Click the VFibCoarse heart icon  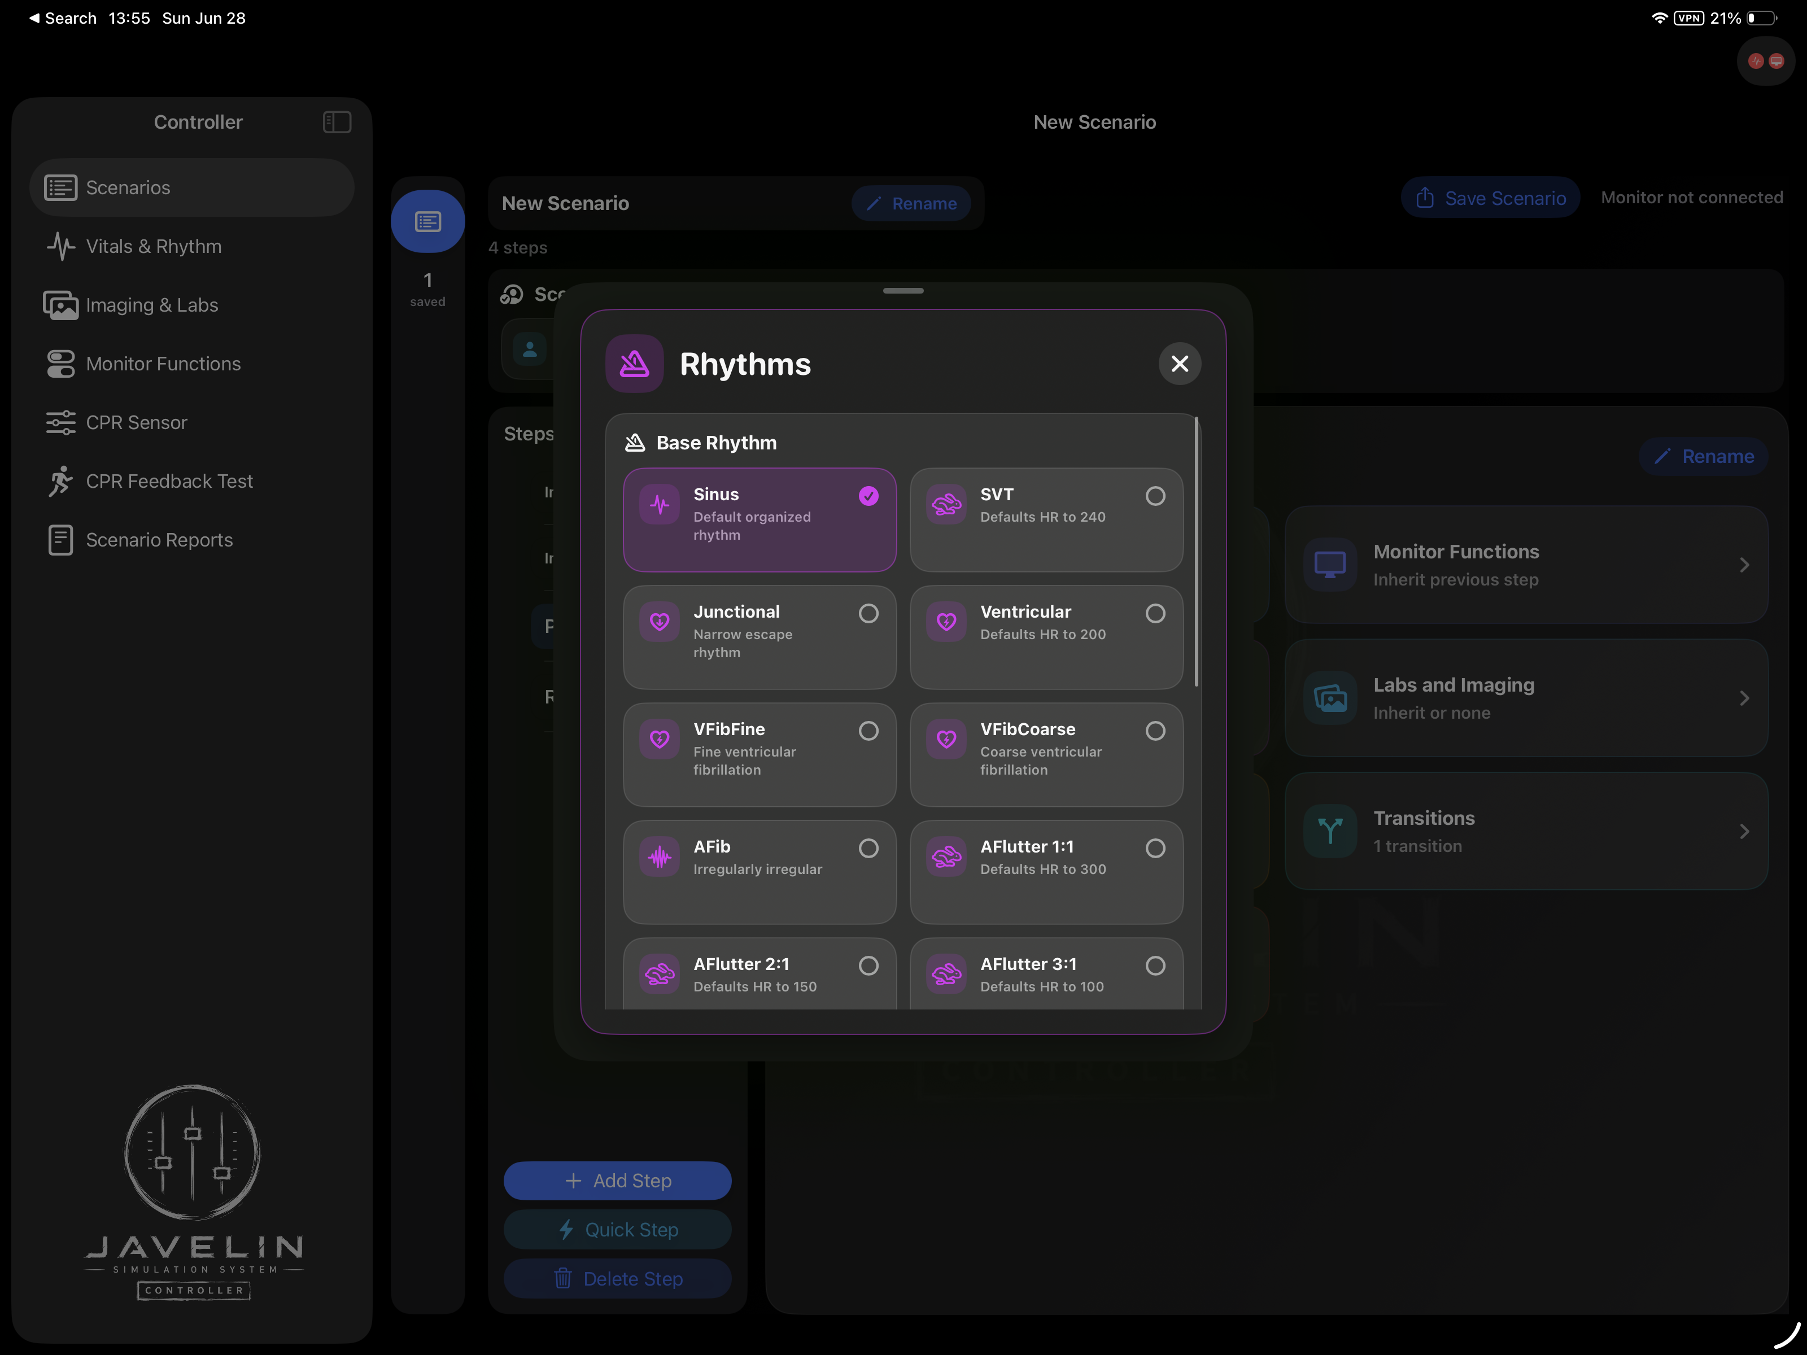coord(946,740)
